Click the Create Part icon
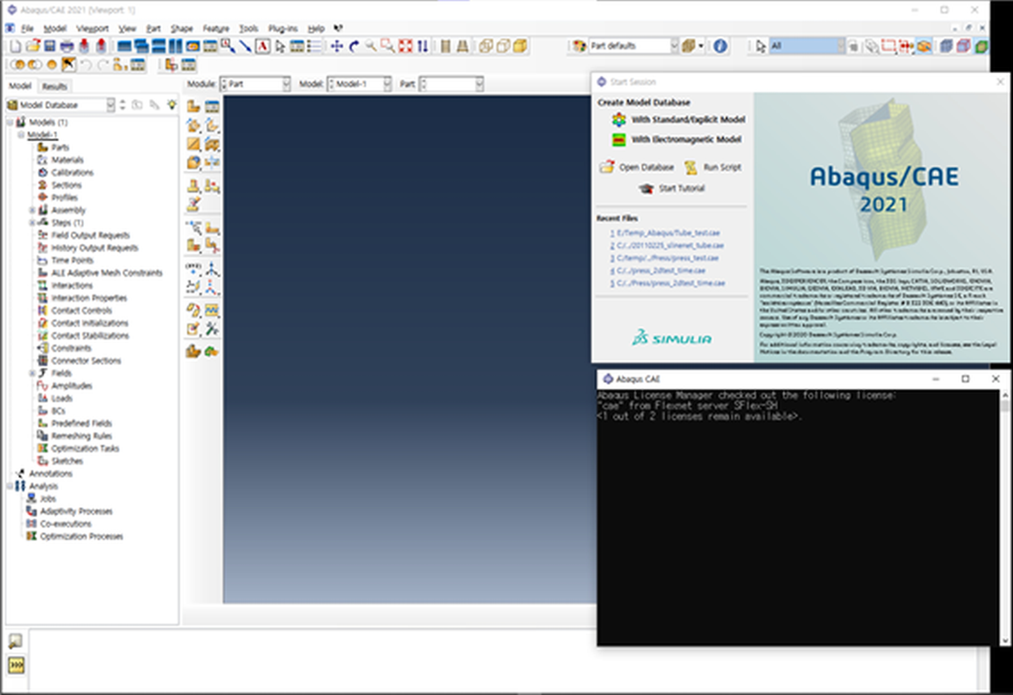The width and height of the screenshot is (1013, 695). click(x=194, y=106)
